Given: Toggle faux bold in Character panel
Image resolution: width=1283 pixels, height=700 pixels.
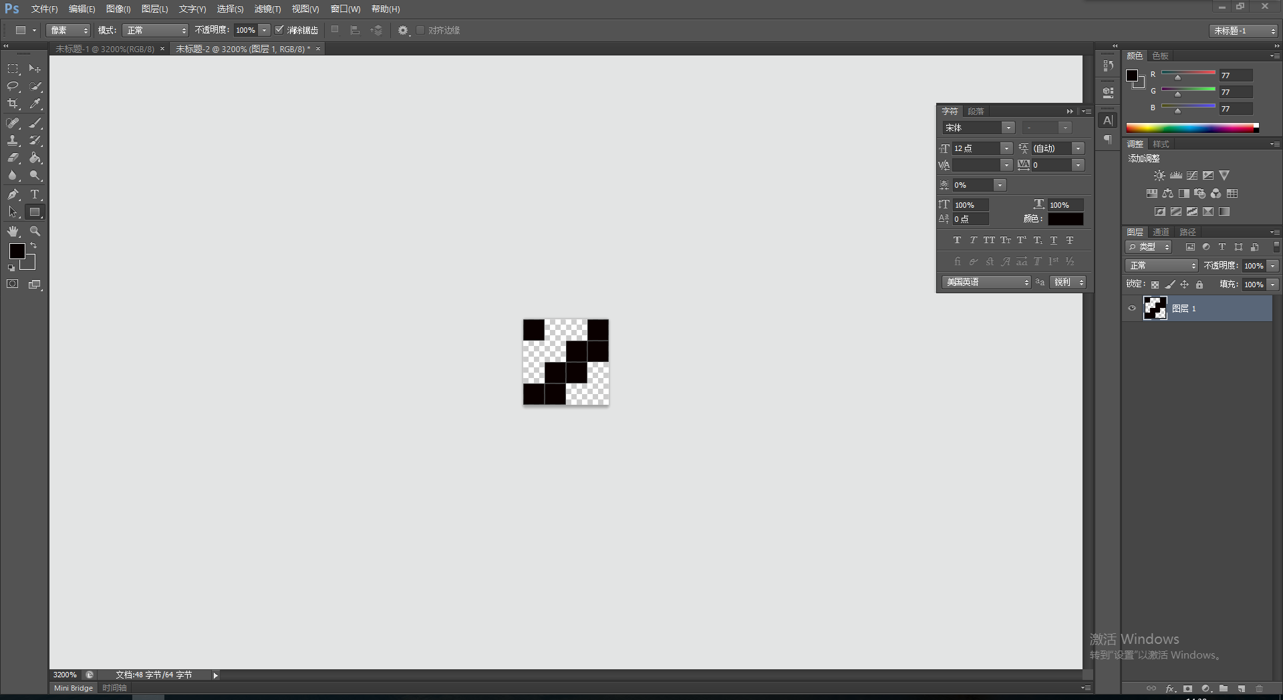Looking at the screenshot, I should (x=957, y=240).
